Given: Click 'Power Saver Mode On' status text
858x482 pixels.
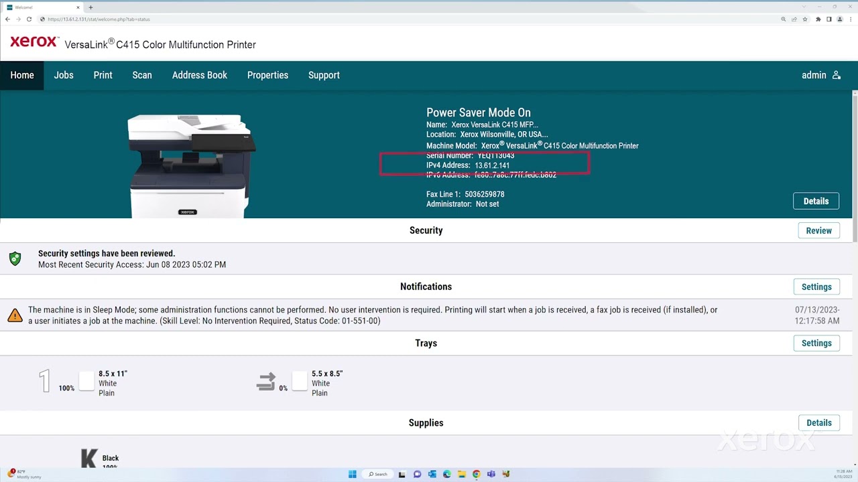Looking at the screenshot, I should (x=479, y=112).
